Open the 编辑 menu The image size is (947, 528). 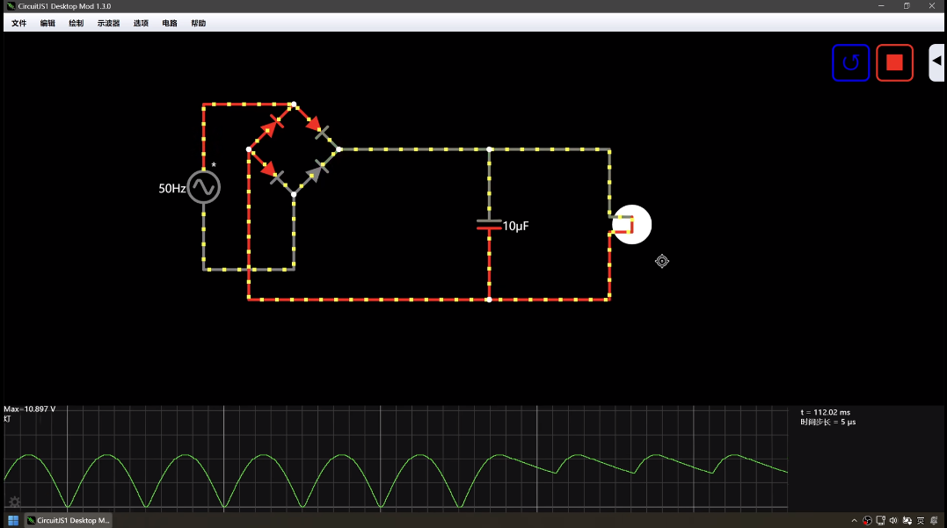pos(47,23)
